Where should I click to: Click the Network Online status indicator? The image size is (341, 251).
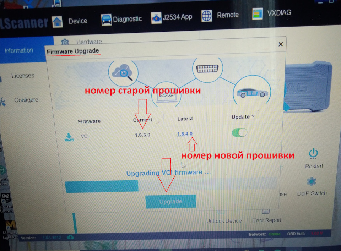274,234
